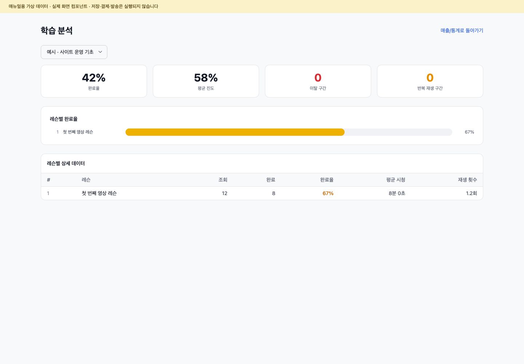Click the orange 67% cell in the table
Viewport: 524px width, 364px height.
pyautogui.click(x=328, y=193)
